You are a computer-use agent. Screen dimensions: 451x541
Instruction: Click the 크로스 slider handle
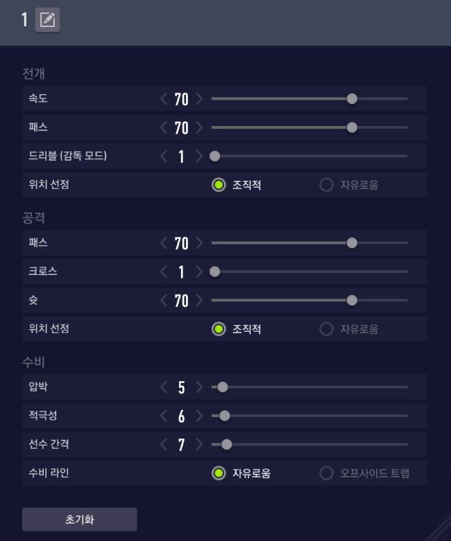coord(215,272)
